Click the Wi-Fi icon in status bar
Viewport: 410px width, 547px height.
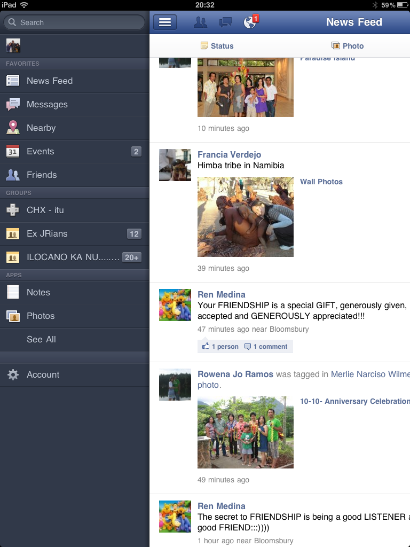pyautogui.click(x=24, y=5)
